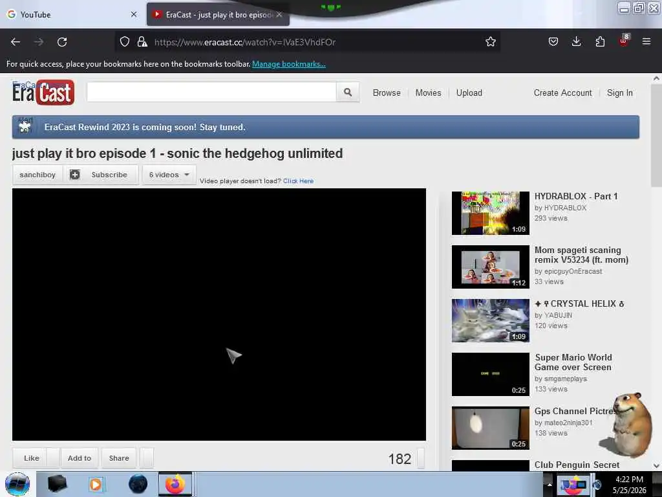Click the Sign In link
Screen dimensions: 662x497
coord(620,93)
